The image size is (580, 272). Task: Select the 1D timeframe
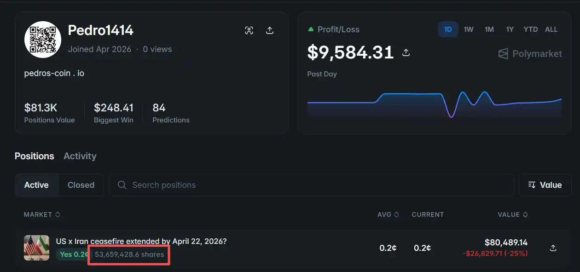pos(448,29)
